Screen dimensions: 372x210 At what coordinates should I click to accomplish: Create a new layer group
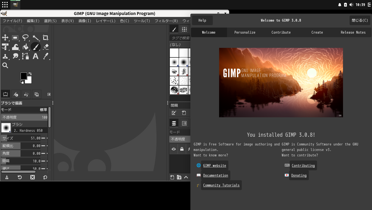pyautogui.click(x=179, y=177)
